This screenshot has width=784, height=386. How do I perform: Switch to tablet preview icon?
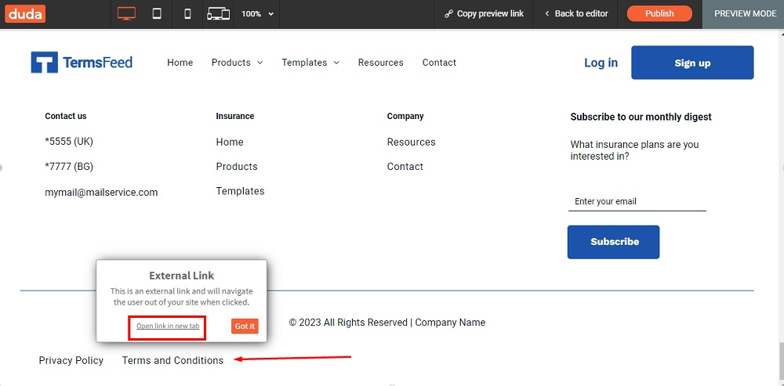(x=157, y=13)
